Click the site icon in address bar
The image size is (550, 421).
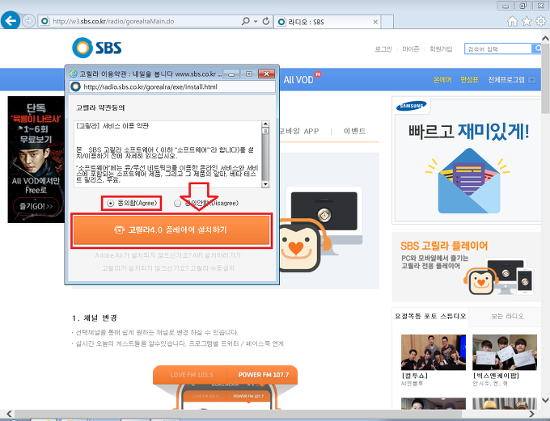tap(45, 21)
